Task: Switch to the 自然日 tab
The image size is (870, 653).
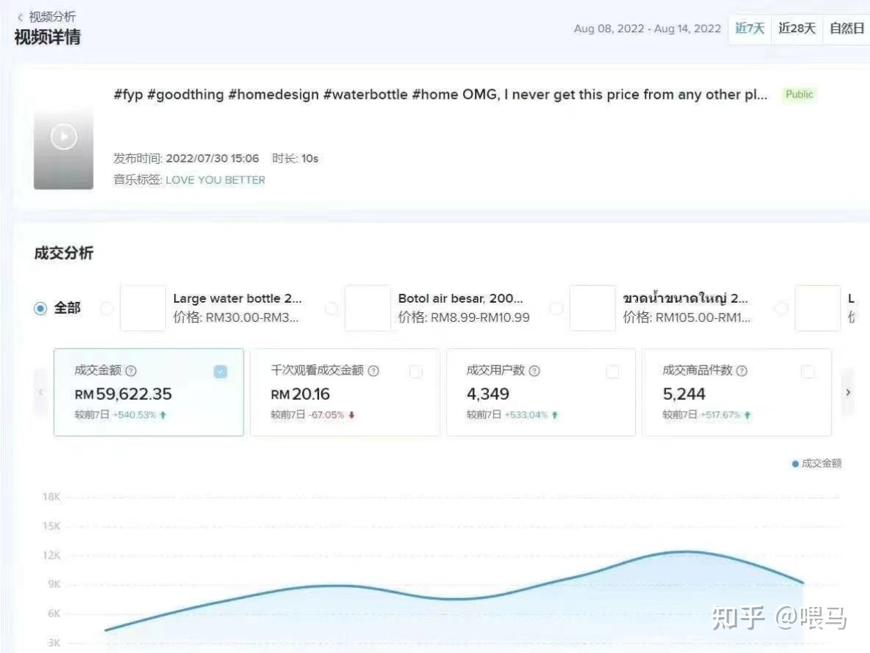Action: pyautogui.click(x=847, y=29)
